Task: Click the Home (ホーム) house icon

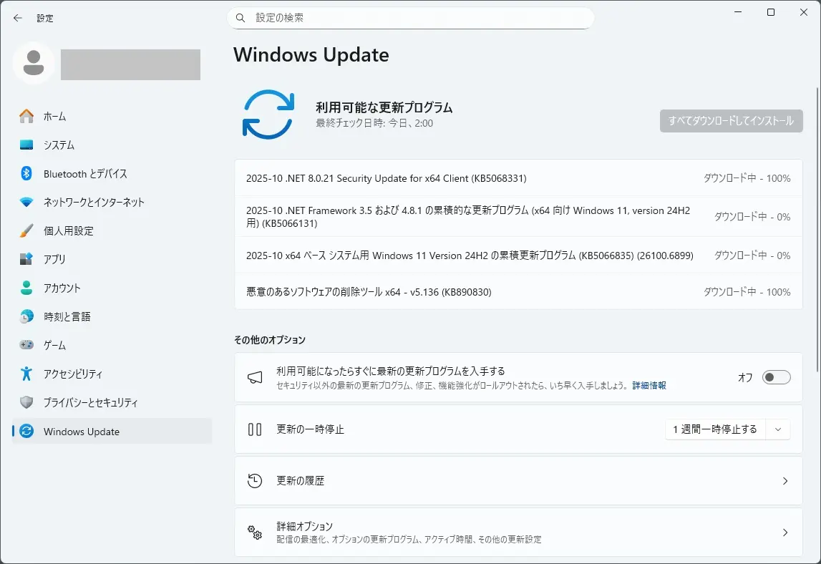Action: coord(26,116)
